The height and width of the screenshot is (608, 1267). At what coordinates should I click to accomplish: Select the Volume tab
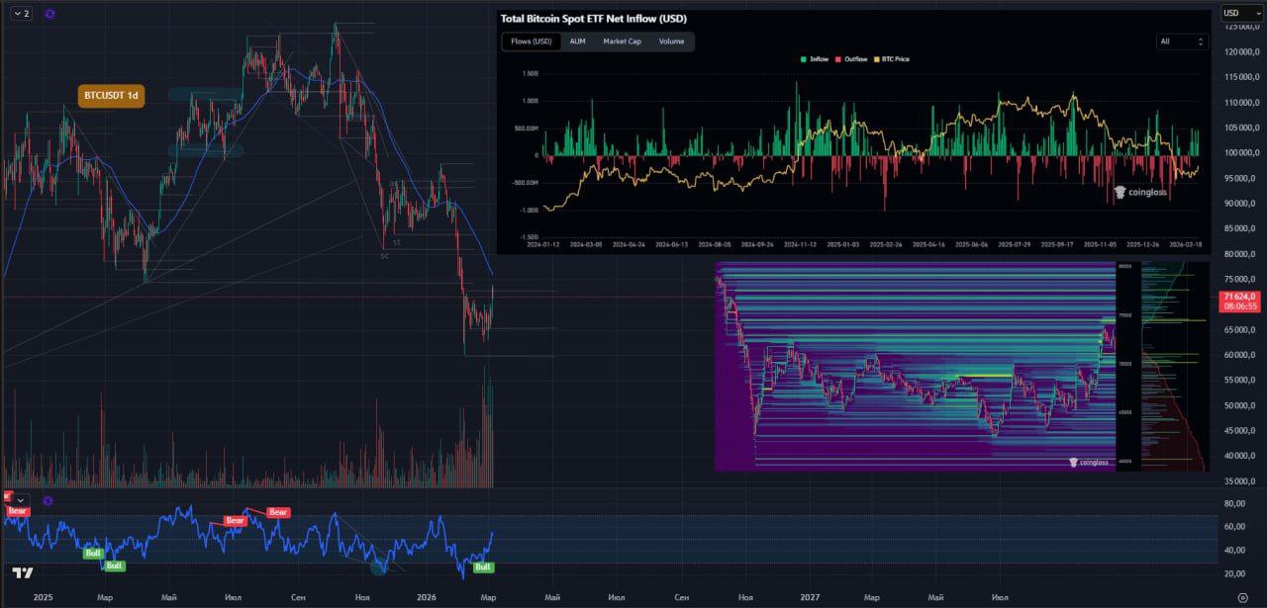(x=671, y=42)
